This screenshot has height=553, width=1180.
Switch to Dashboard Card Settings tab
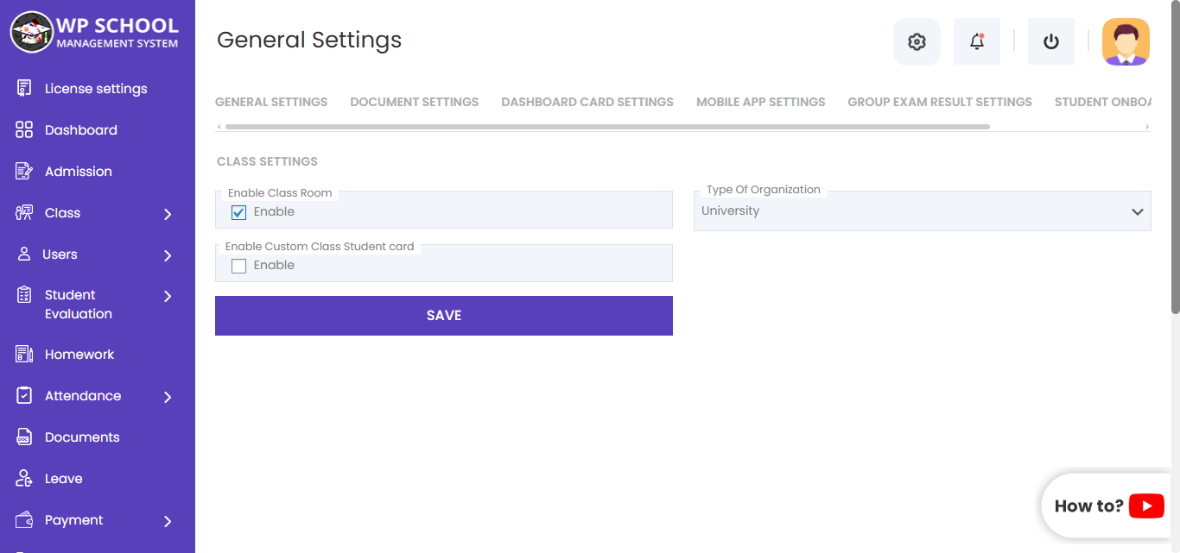coord(587,102)
